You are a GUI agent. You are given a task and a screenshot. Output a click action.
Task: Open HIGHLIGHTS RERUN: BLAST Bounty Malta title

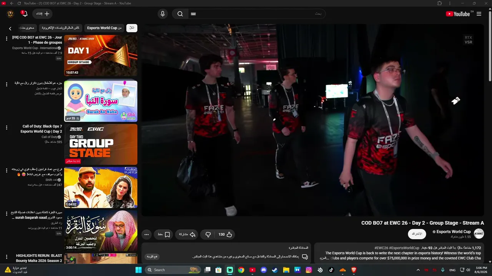tap(39, 258)
